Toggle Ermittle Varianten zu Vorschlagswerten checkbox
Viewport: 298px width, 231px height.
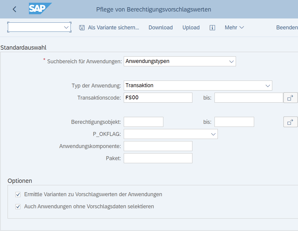pos(18,194)
